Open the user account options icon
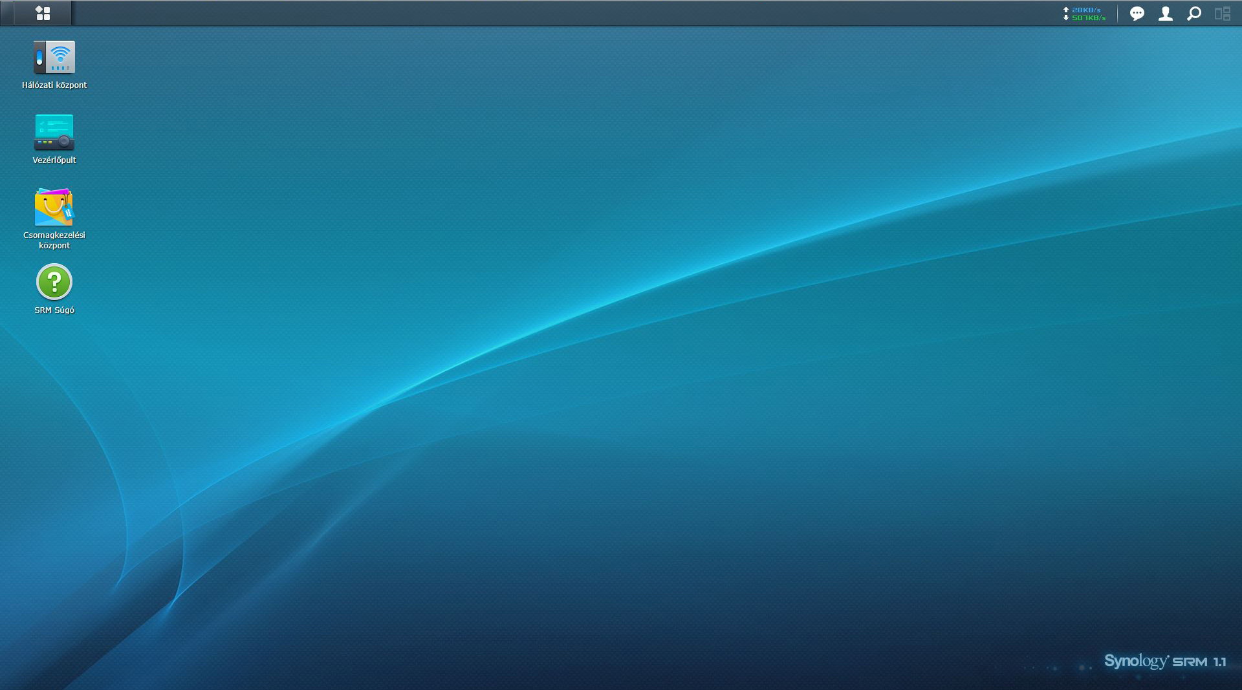 pyautogui.click(x=1166, y=14)
